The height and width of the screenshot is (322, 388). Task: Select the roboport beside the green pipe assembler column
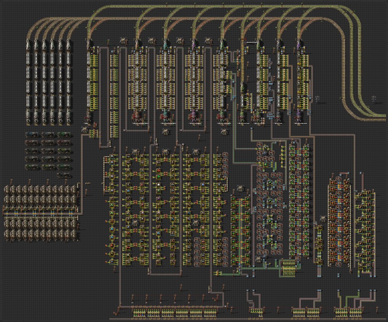(239, 188)
